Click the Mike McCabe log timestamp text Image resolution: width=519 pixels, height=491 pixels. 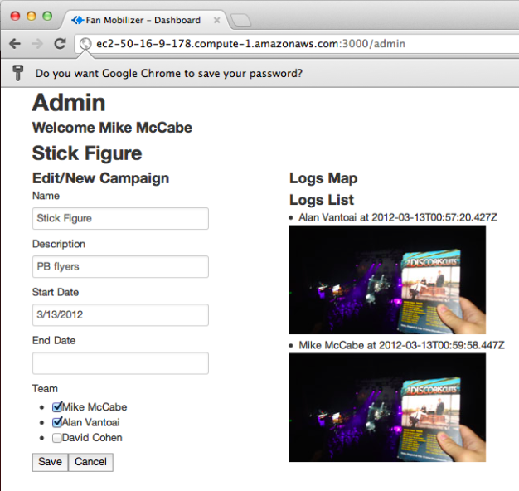442,345
